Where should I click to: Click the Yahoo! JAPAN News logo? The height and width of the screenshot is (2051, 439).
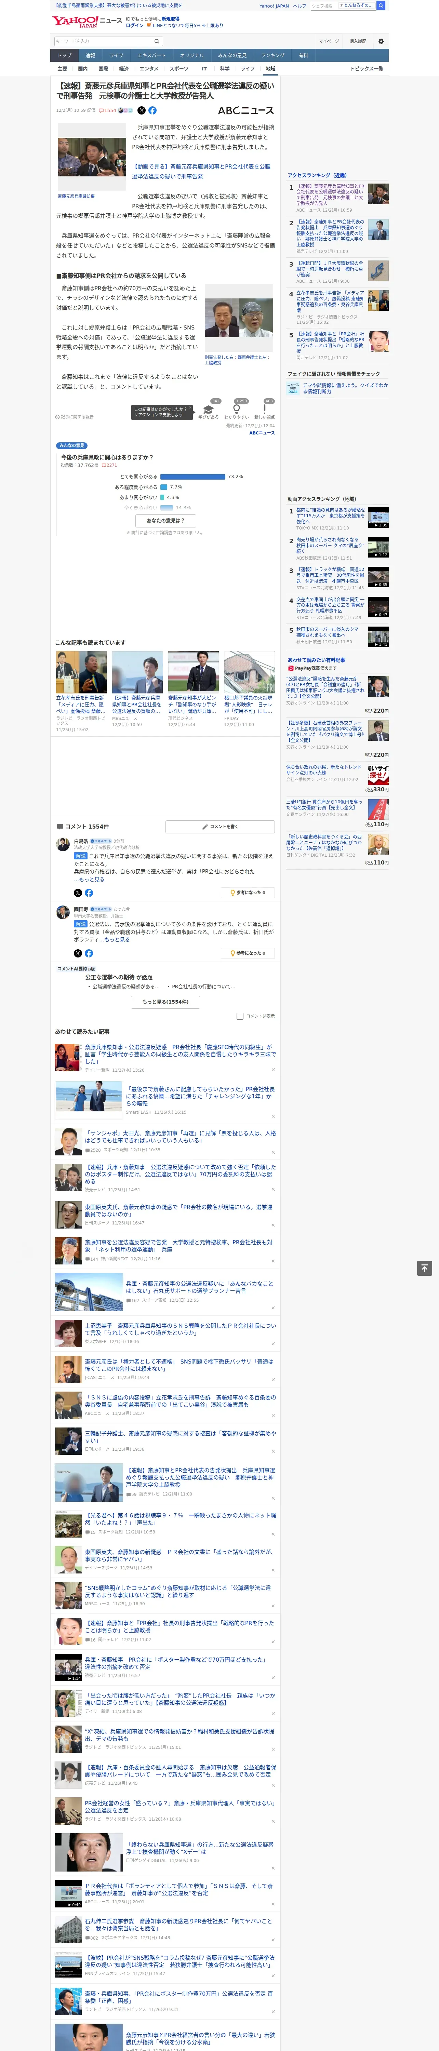(87, 22)
